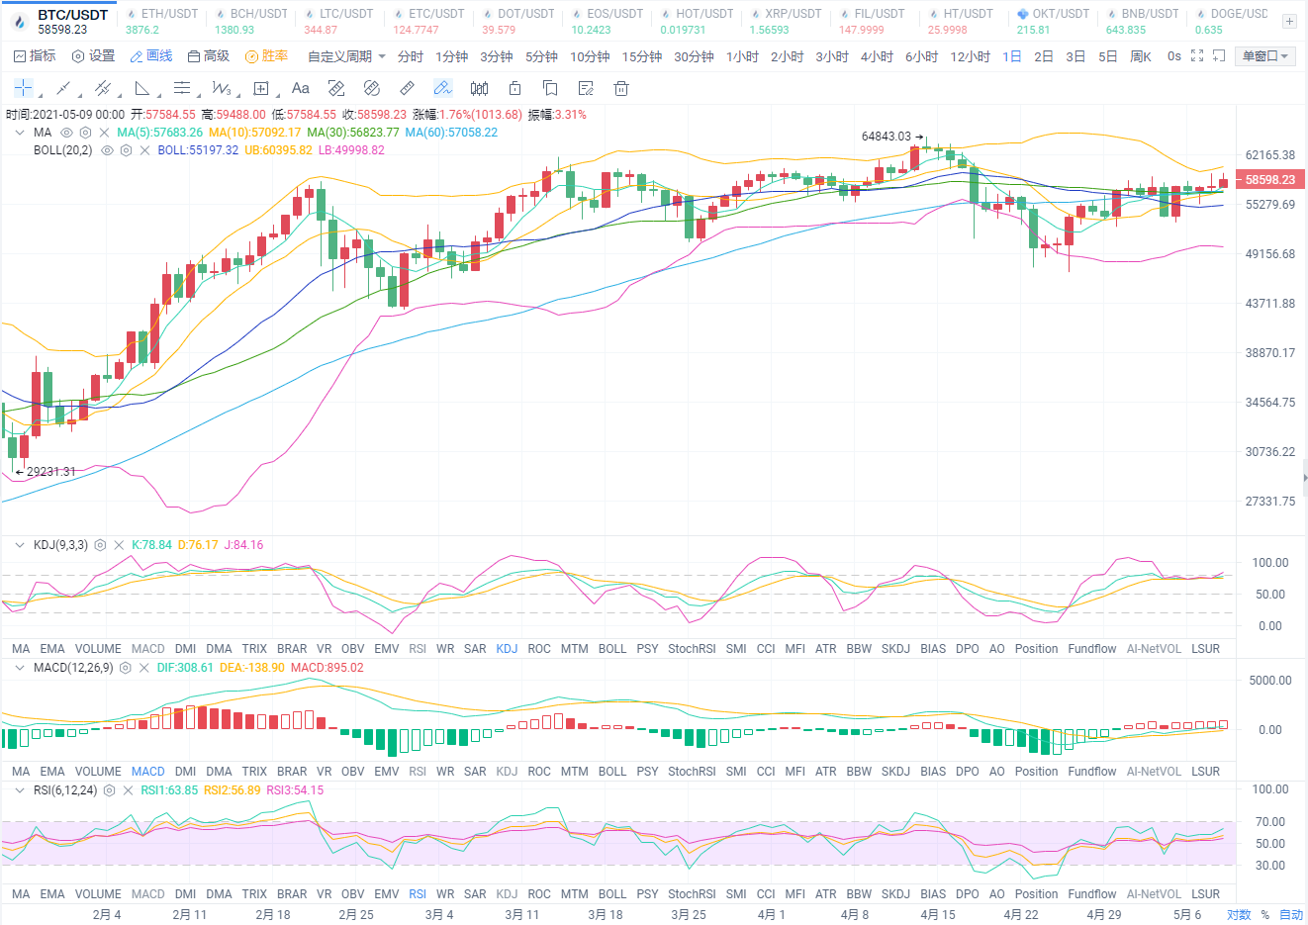Click the trash icon to delete drawings

pyautogui.click(x=621, y=88)
